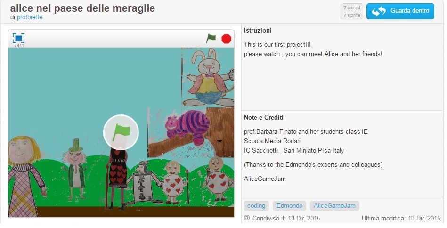Start the project with the large center flag
This screenshot has height=228, width=447.
pyautogui.click(x=121, y=132)
